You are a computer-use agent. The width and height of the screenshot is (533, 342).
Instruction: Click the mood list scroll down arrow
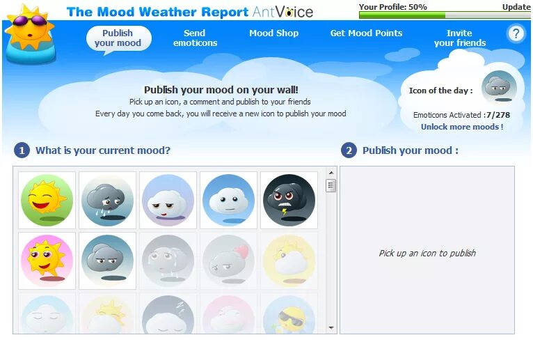point(331,328)
